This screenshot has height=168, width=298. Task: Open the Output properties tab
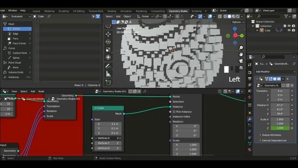pos(250,79)
